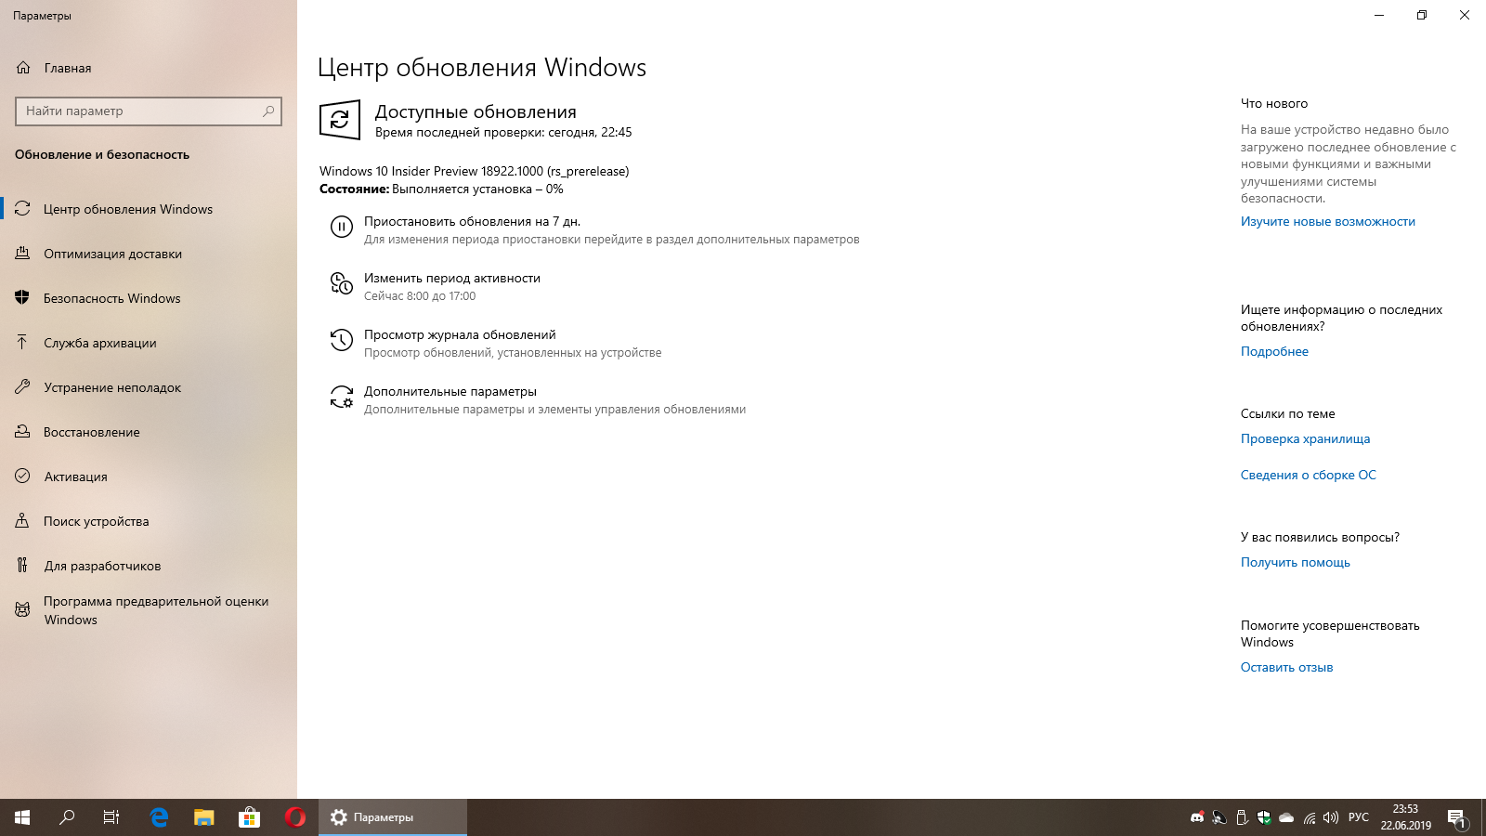1486x836 pixels.
Task: Open Безопасность Windows section
Action: click(149, 298)
